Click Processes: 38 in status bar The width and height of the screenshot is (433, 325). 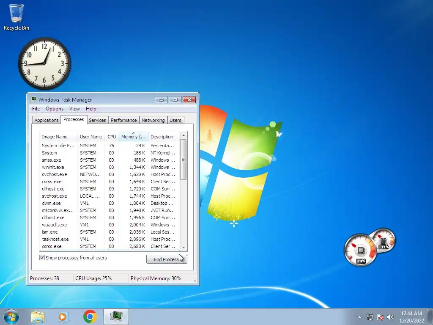44,278
